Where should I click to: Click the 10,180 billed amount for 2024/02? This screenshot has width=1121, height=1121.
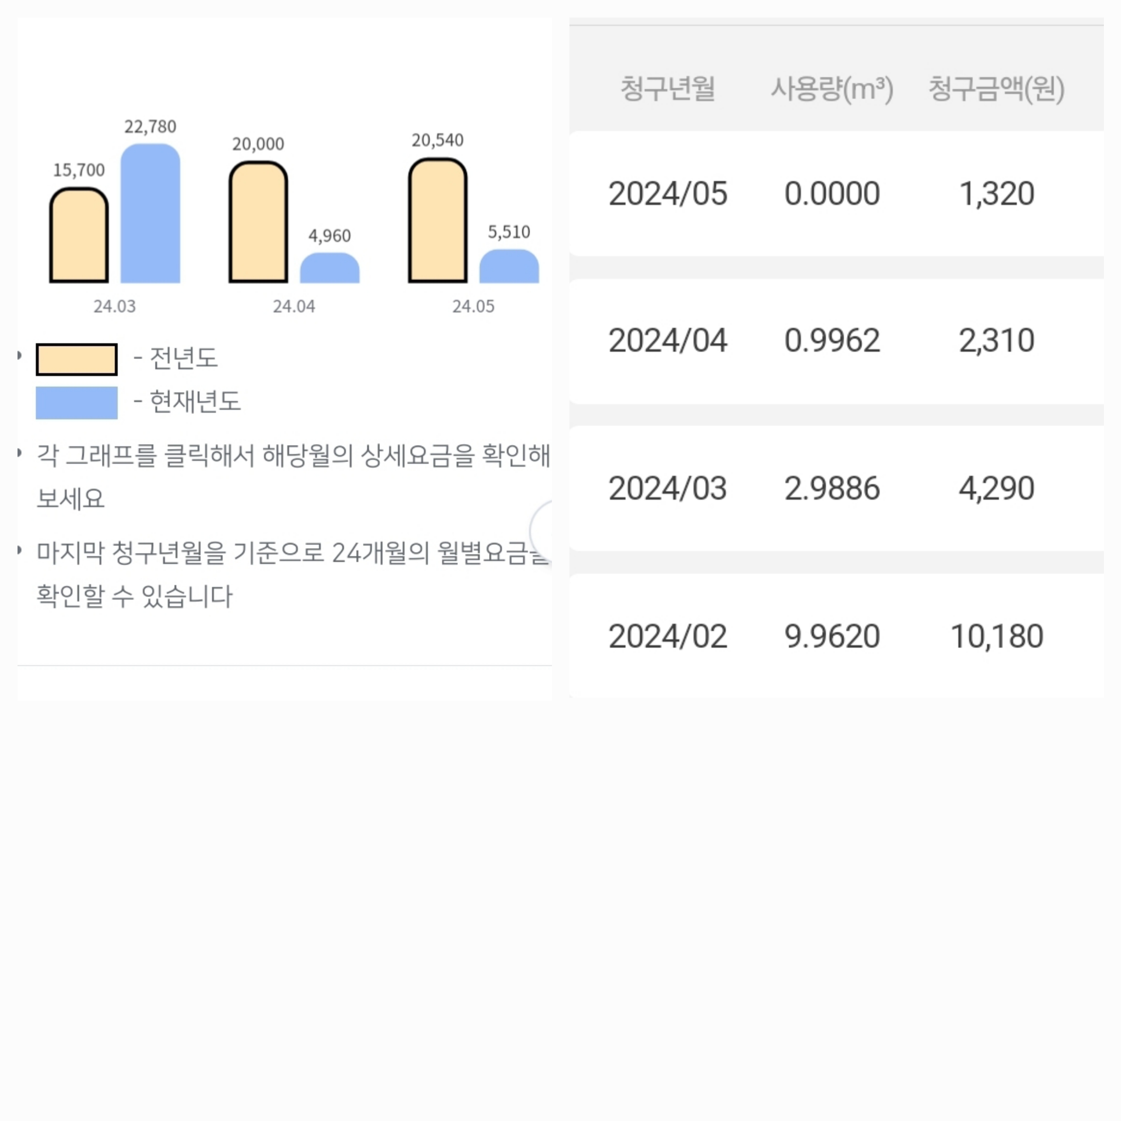(x=997, y=636)
